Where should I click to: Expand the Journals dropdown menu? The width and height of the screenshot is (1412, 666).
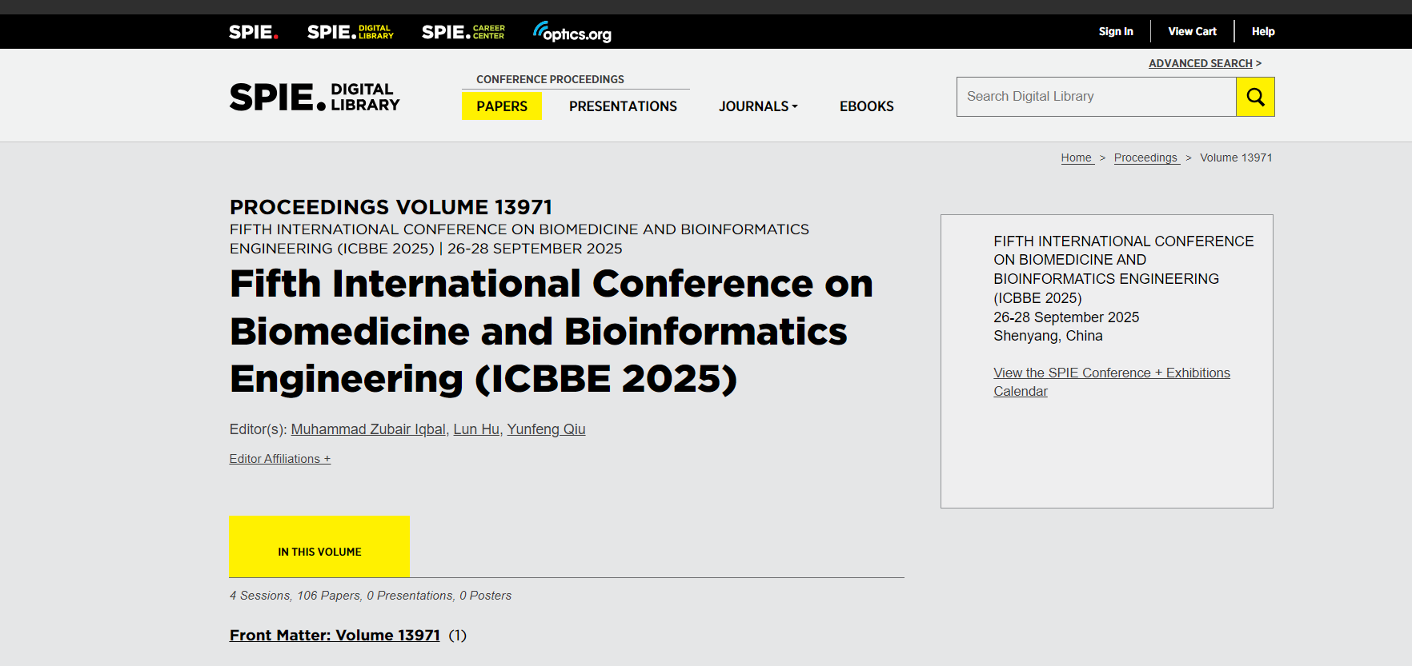click(757, 106)
